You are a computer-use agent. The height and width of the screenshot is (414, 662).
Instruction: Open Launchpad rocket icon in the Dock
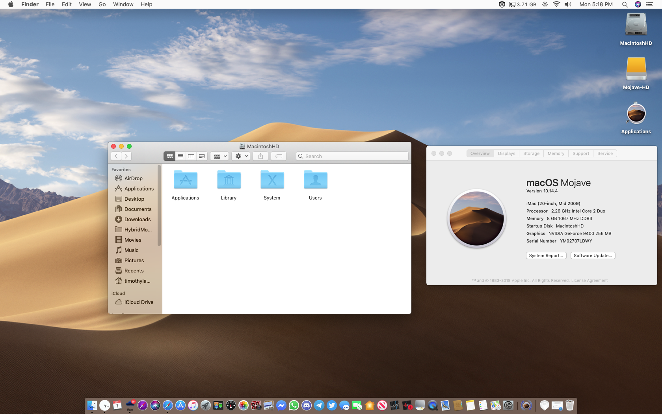[x=206, y=405]
